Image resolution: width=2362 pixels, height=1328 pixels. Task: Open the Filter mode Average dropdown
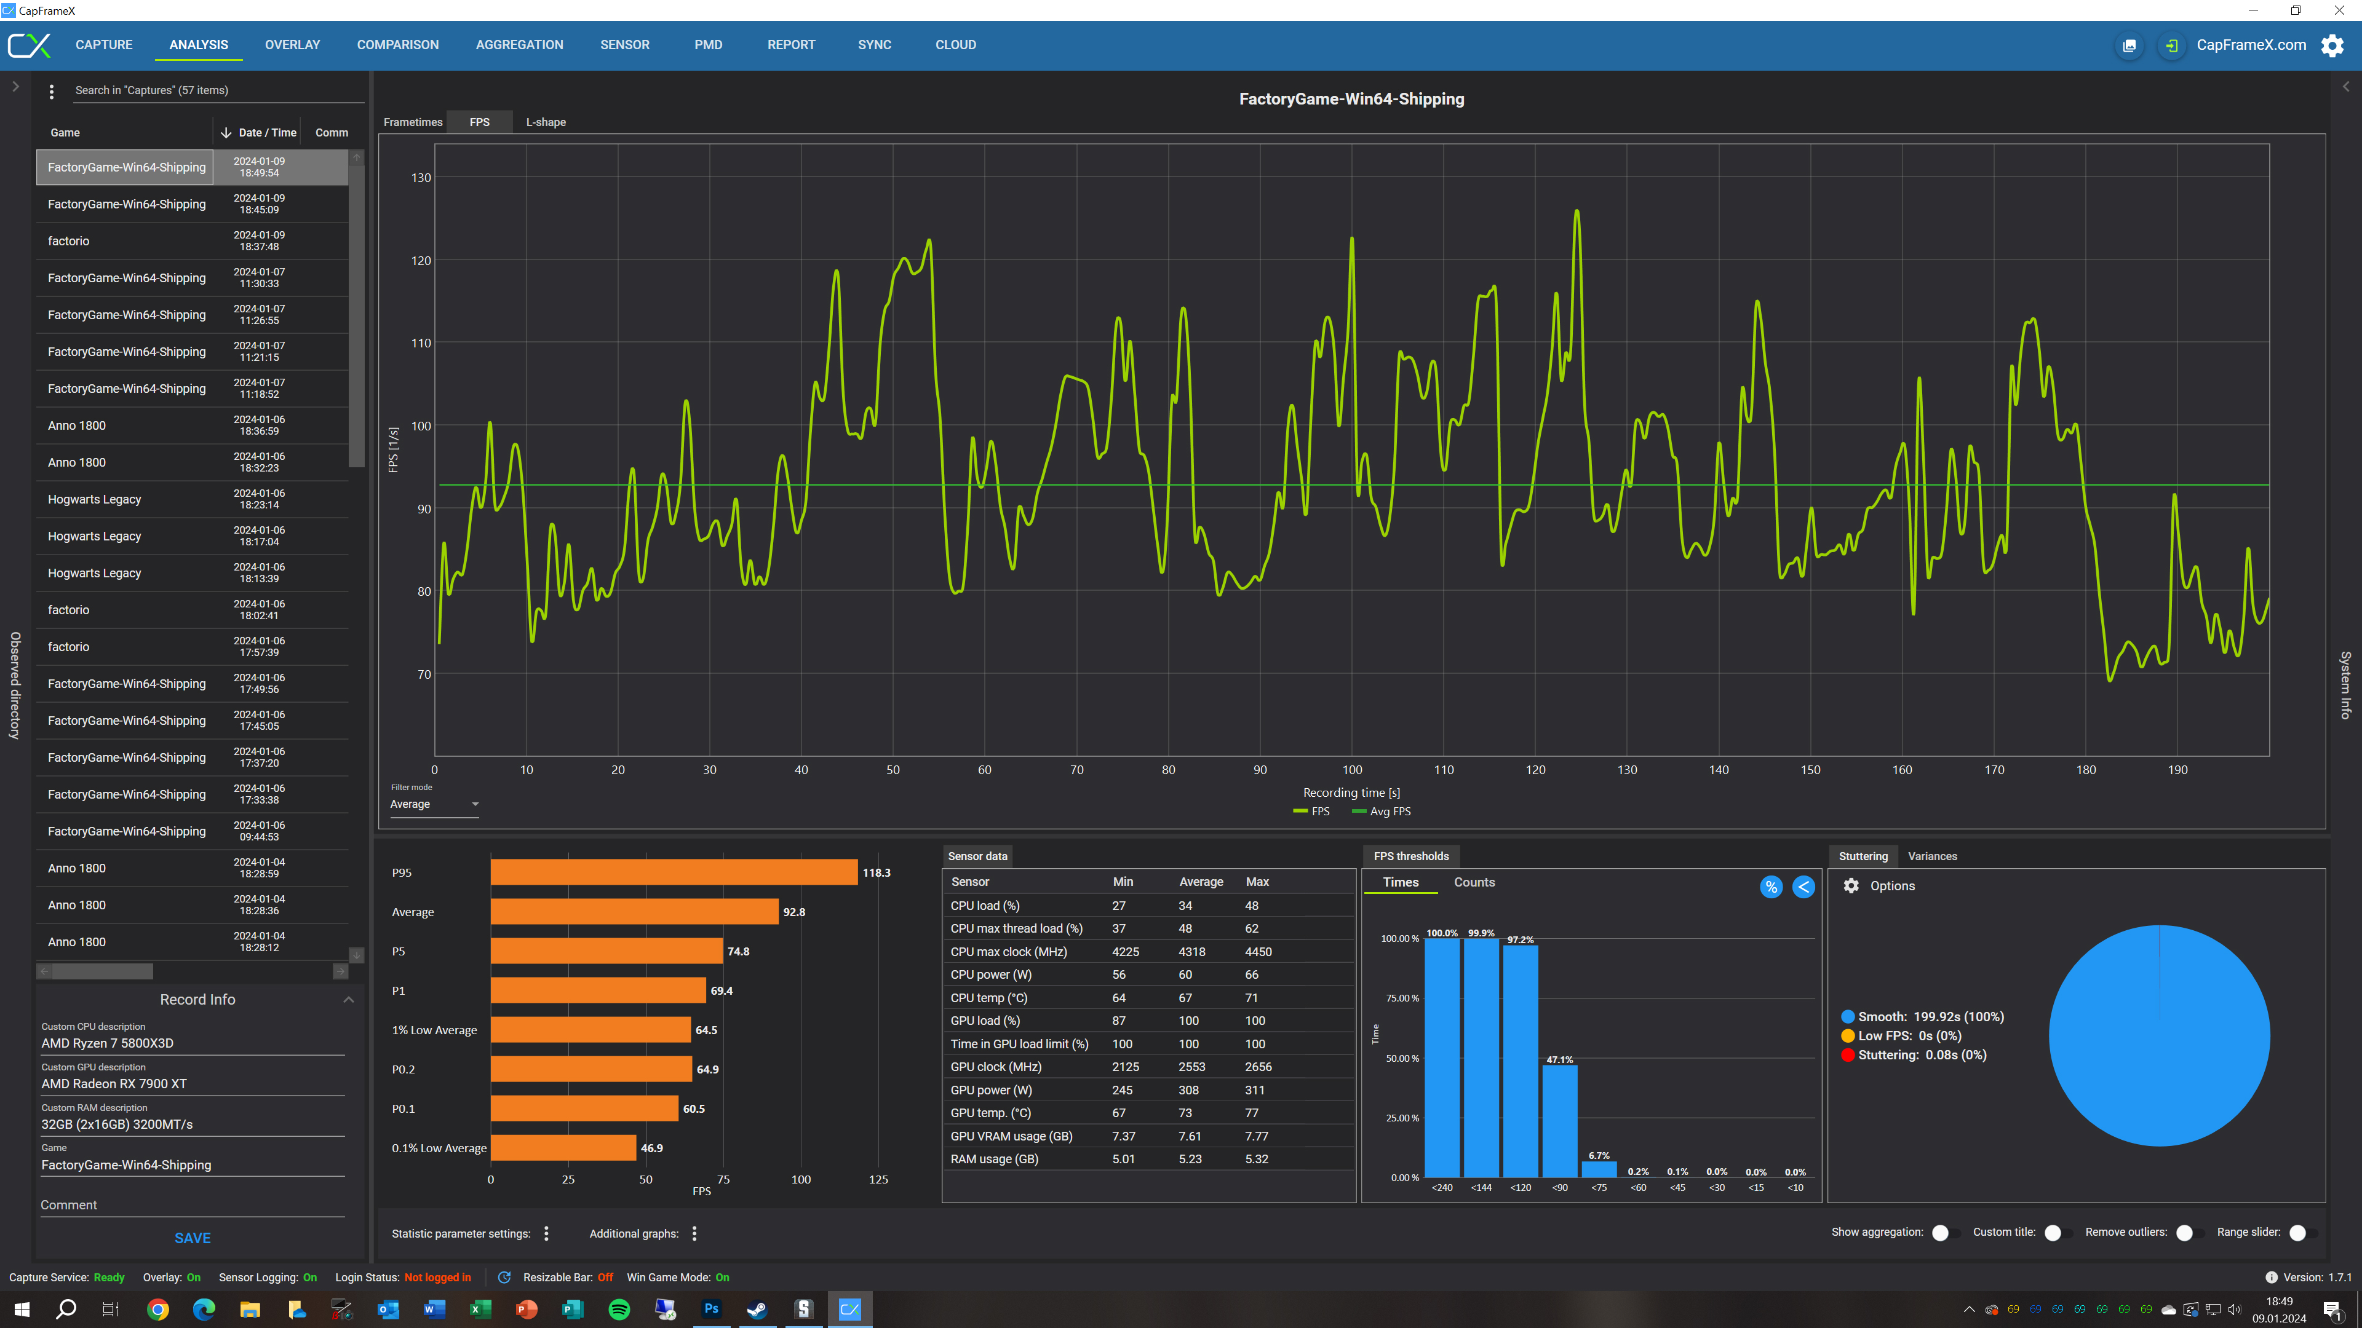click(434, 804)
